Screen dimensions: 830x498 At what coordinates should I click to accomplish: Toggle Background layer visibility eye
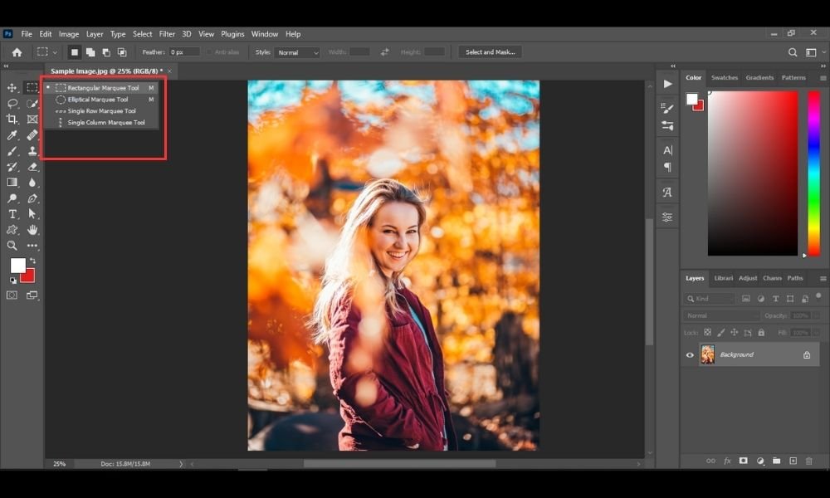[690, 355]
